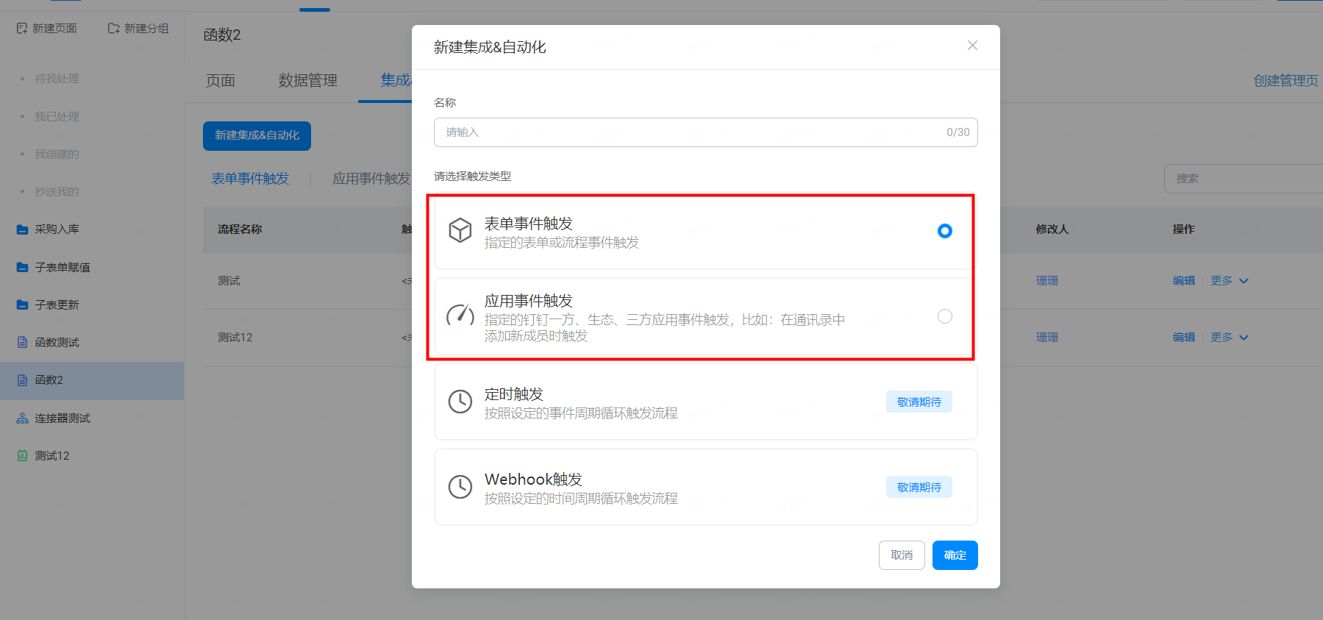This screenshot has height=620, width=1323.
Task: Expand 更多 dropdown in the 测试12 row
Action: tap(1230, 338)
